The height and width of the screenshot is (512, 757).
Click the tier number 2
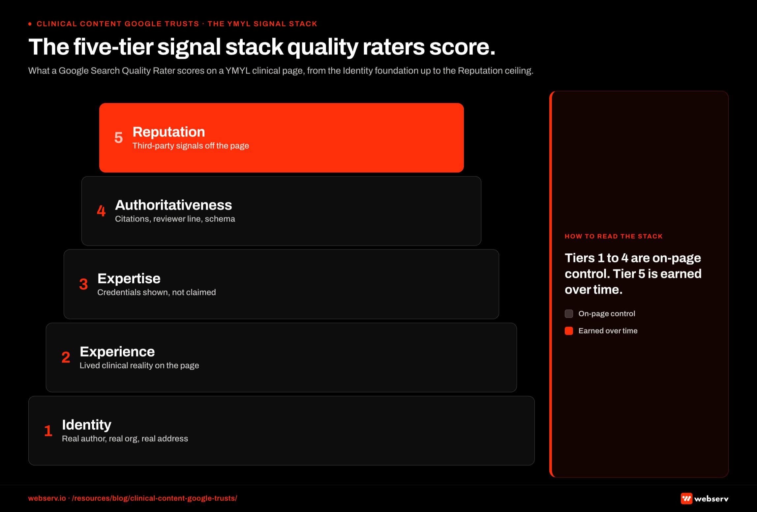point(66,357)
